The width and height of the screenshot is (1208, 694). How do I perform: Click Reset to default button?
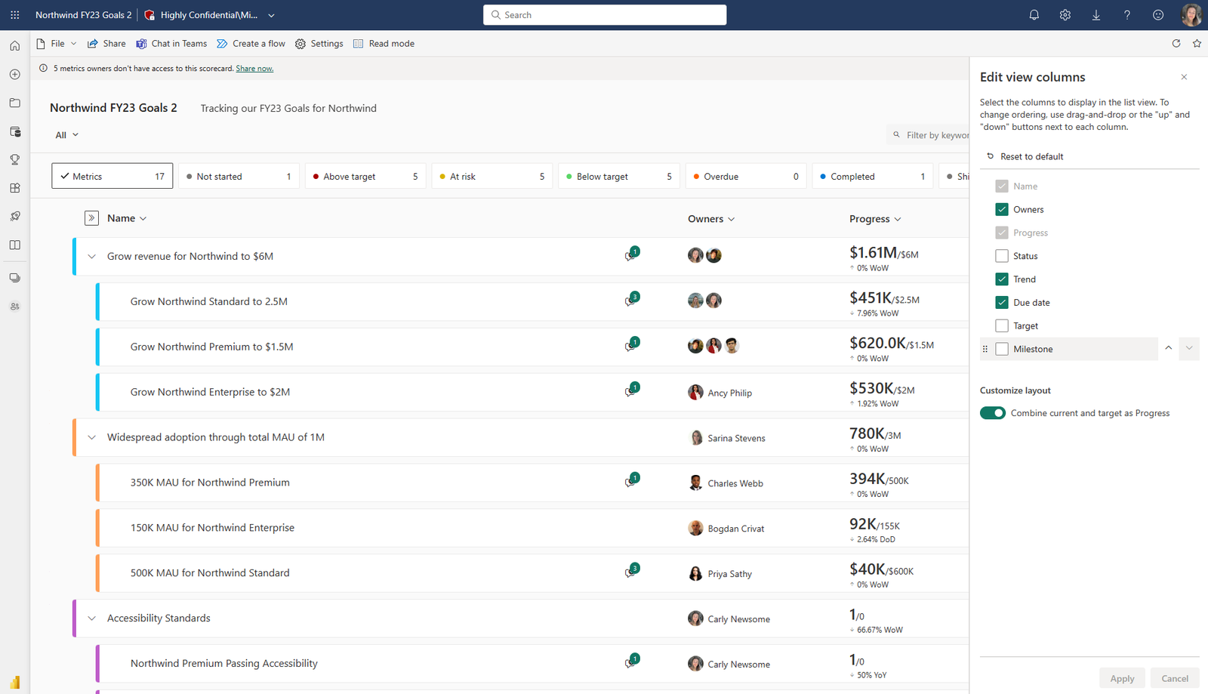[1025, 156]
